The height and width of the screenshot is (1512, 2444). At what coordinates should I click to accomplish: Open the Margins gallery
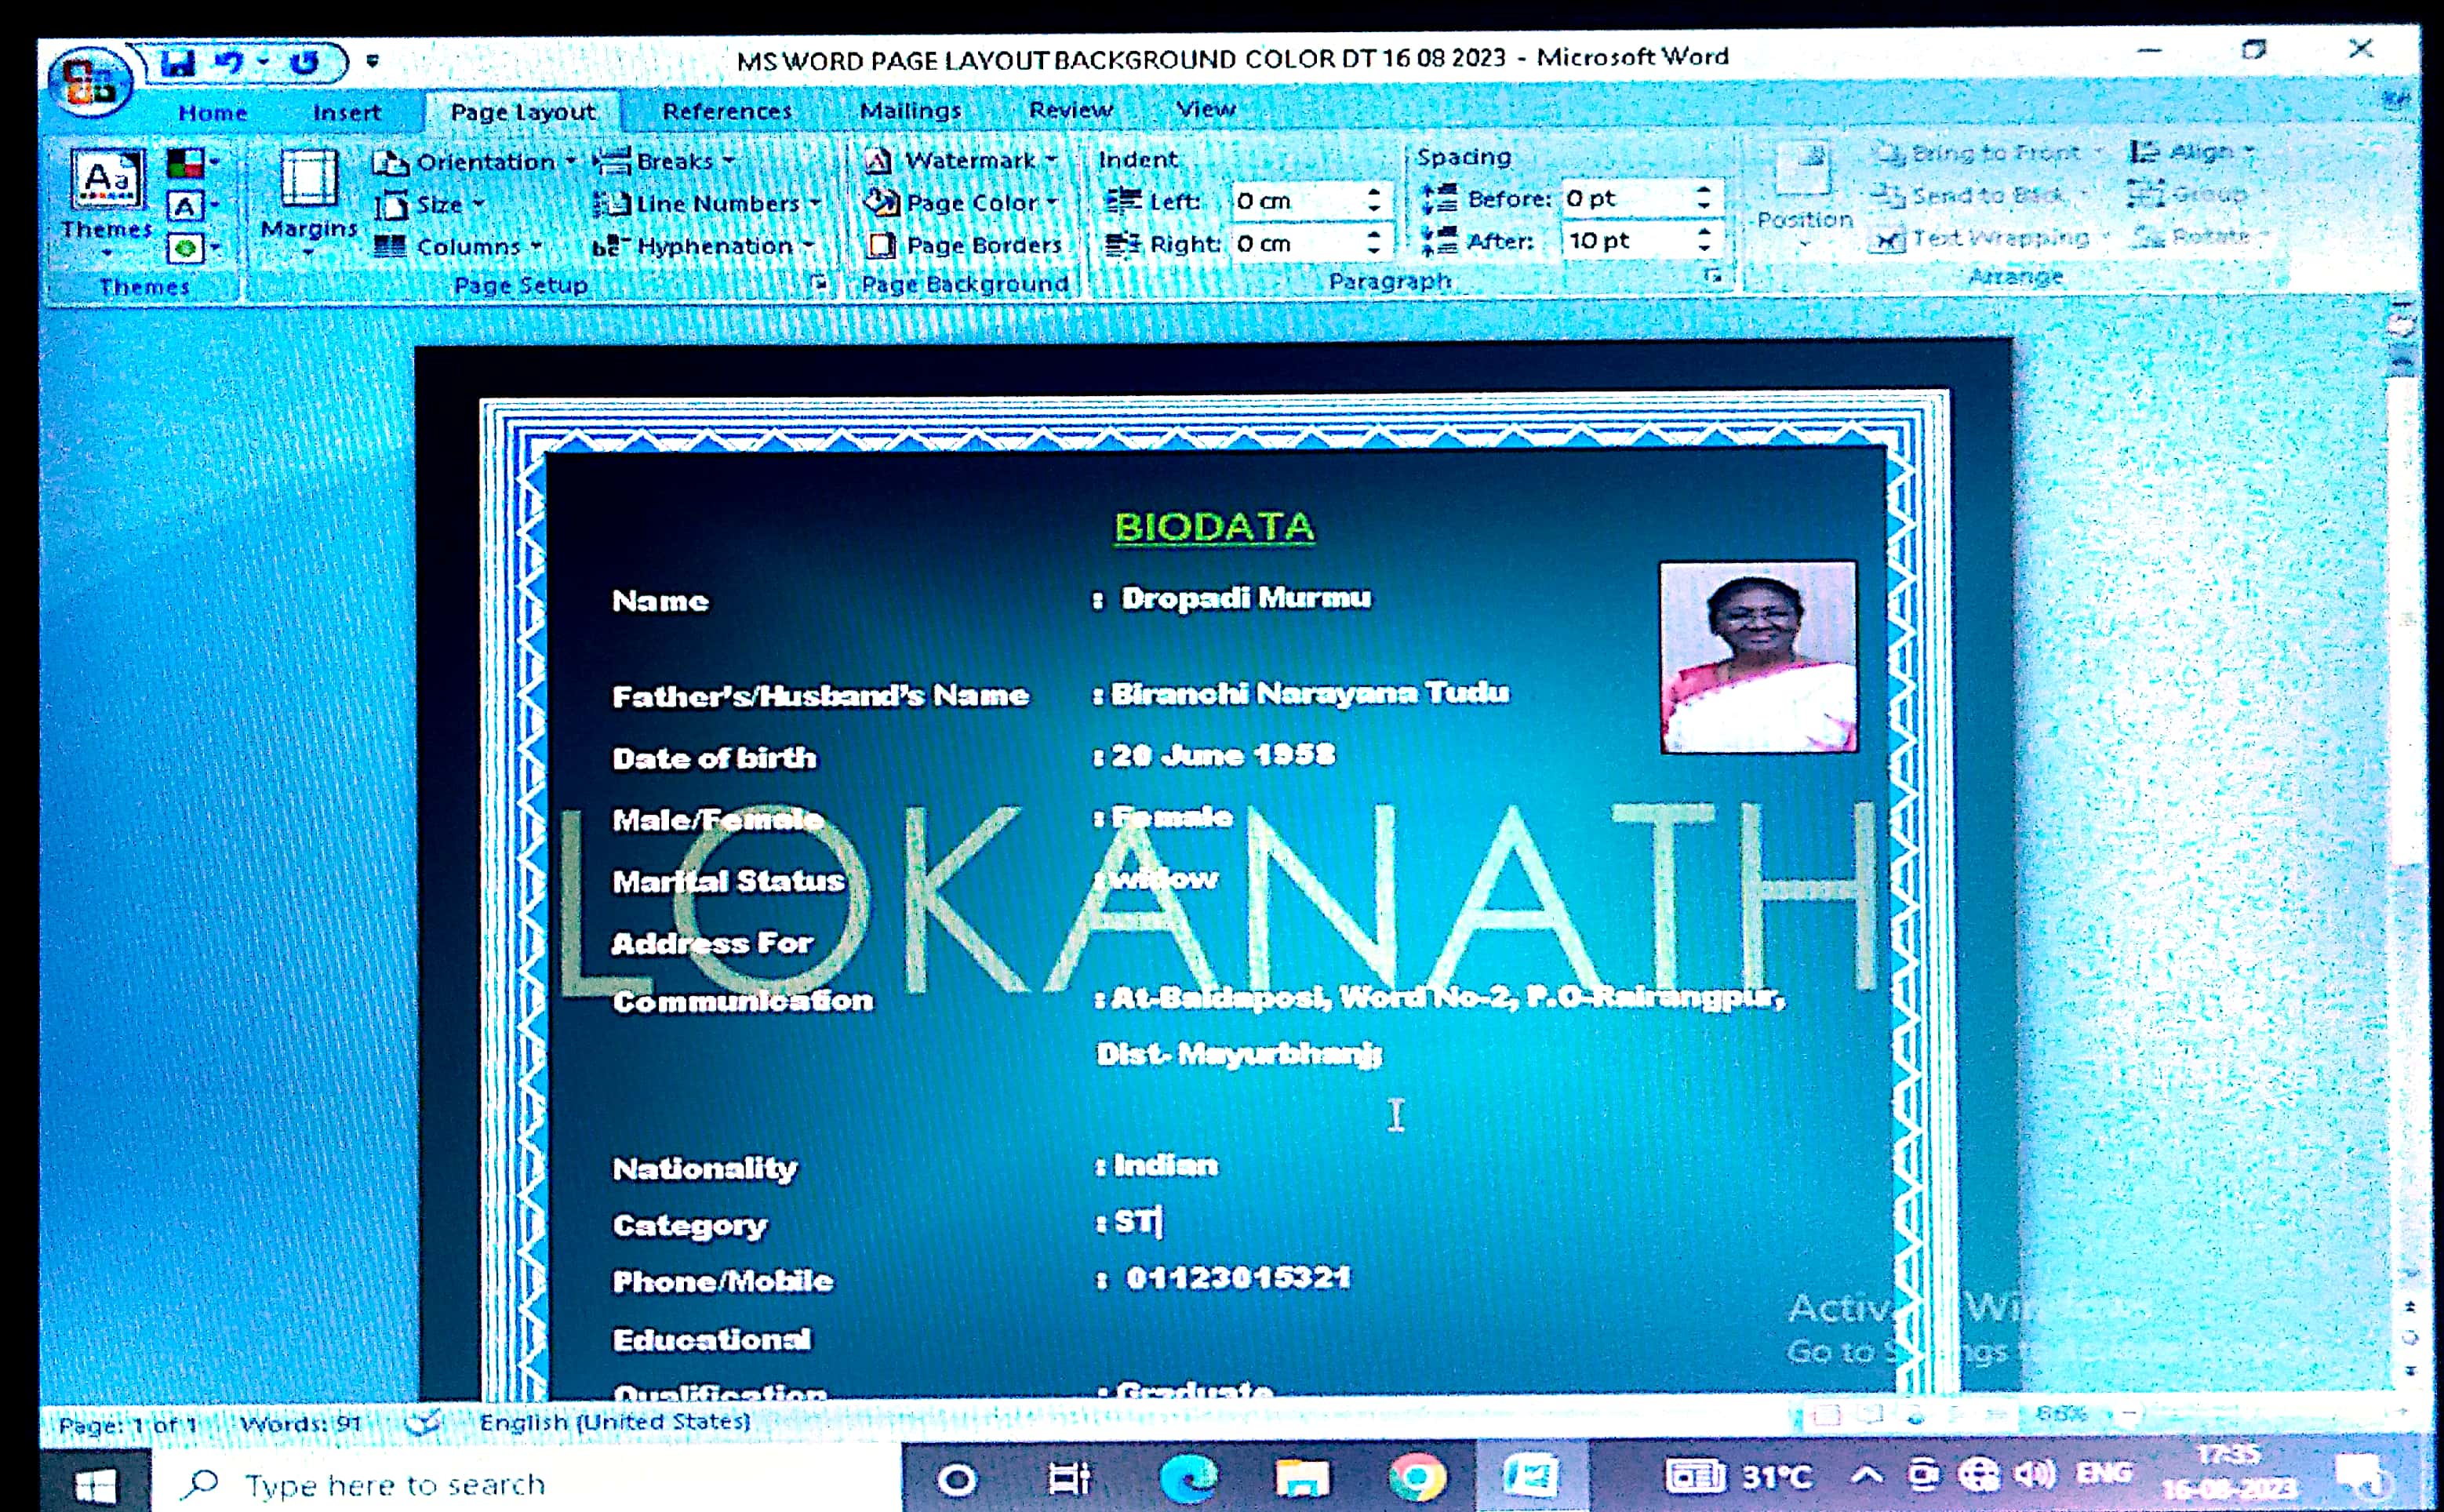308,200
